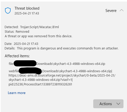Click the chevron arrow inside Actions button
Image resolution: width=127 pixels, height=112 pixels.
tap(118, 104)
